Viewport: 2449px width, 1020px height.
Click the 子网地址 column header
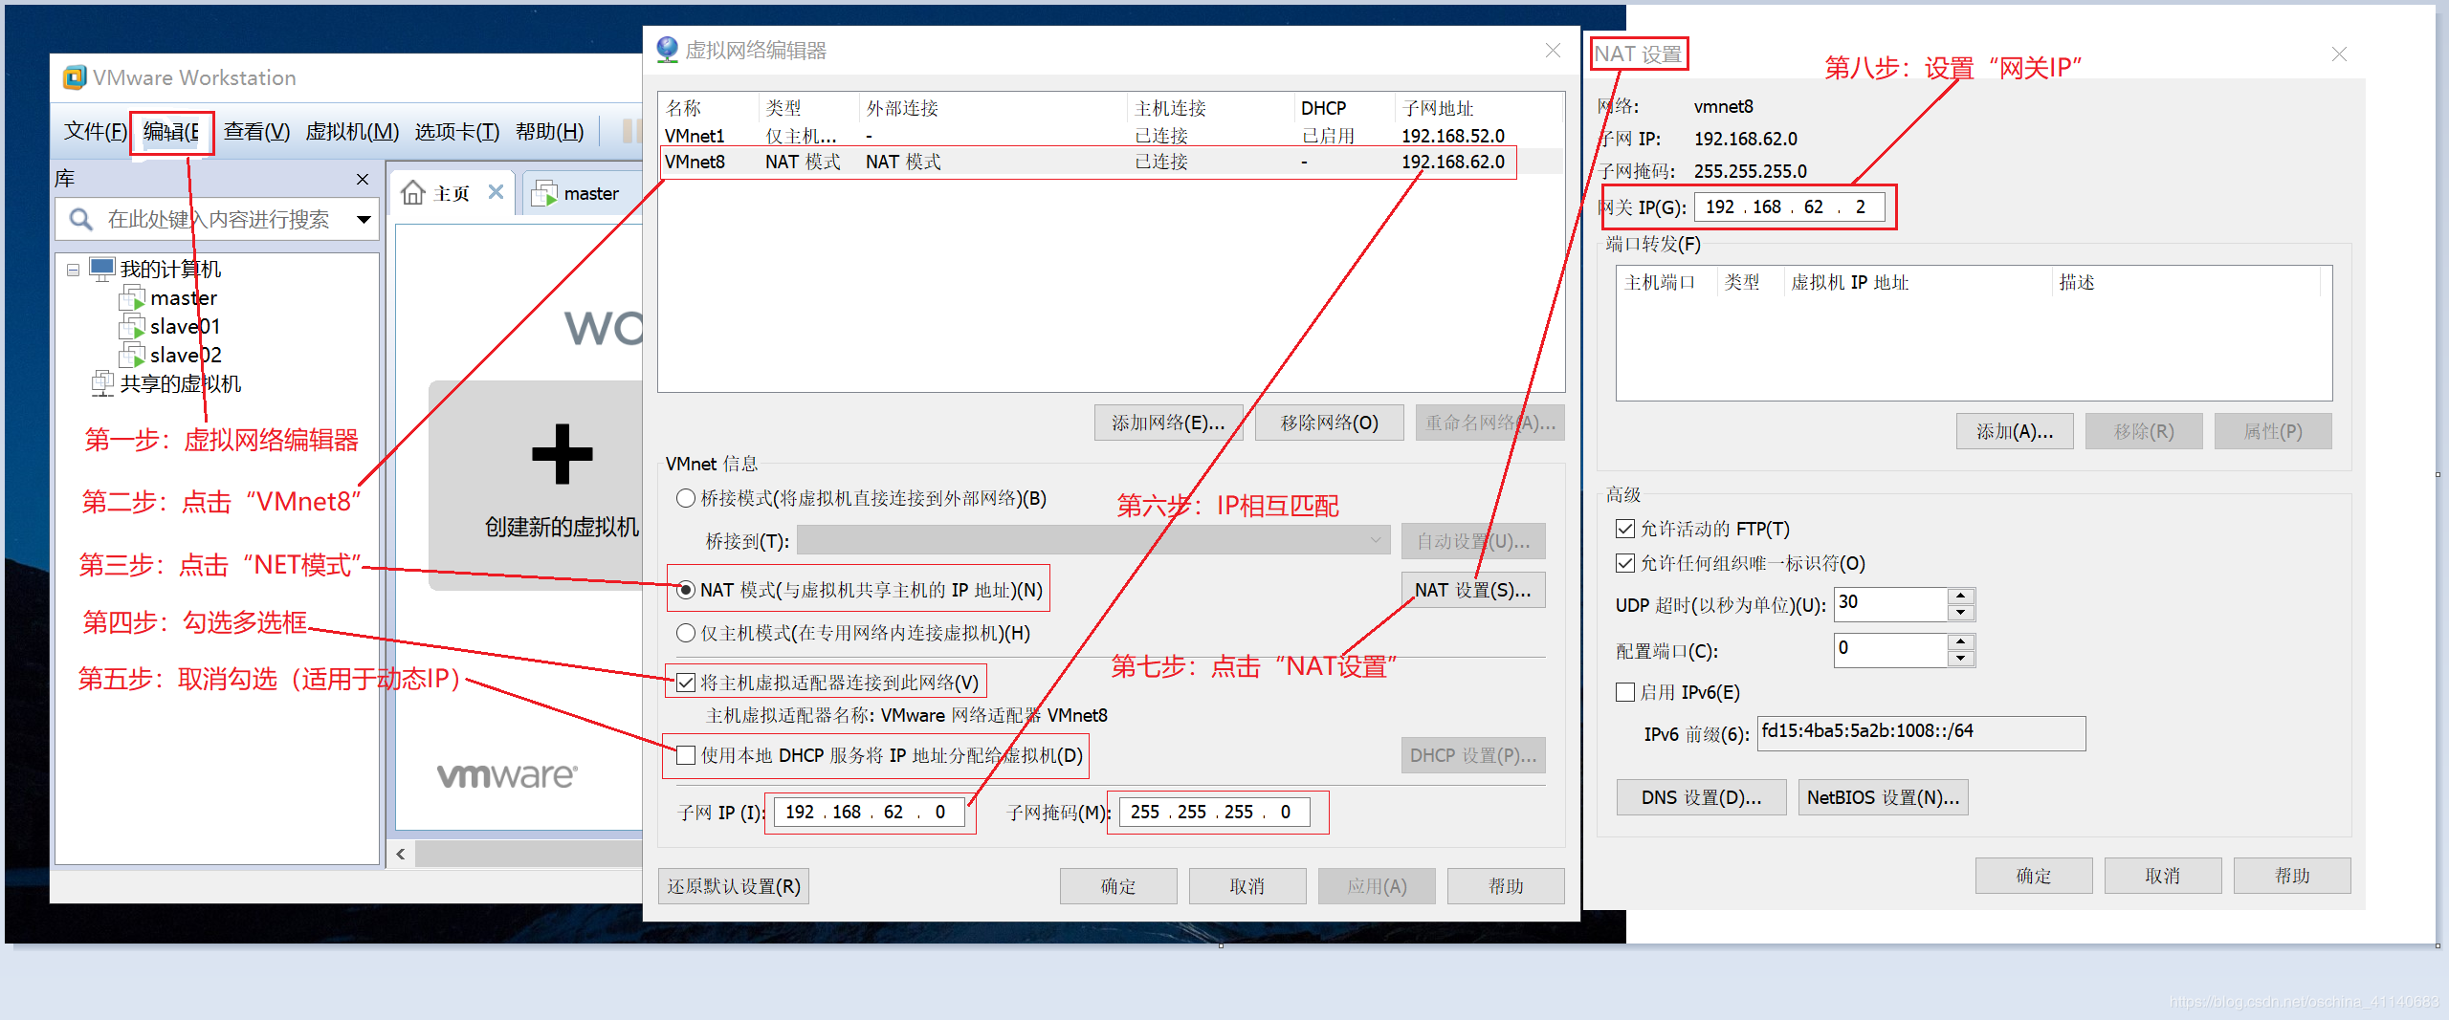click(x=1438, y=108)
